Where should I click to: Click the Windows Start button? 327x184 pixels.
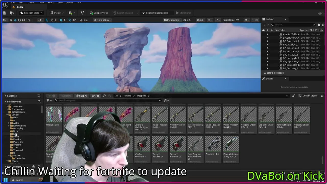[5, 180]
